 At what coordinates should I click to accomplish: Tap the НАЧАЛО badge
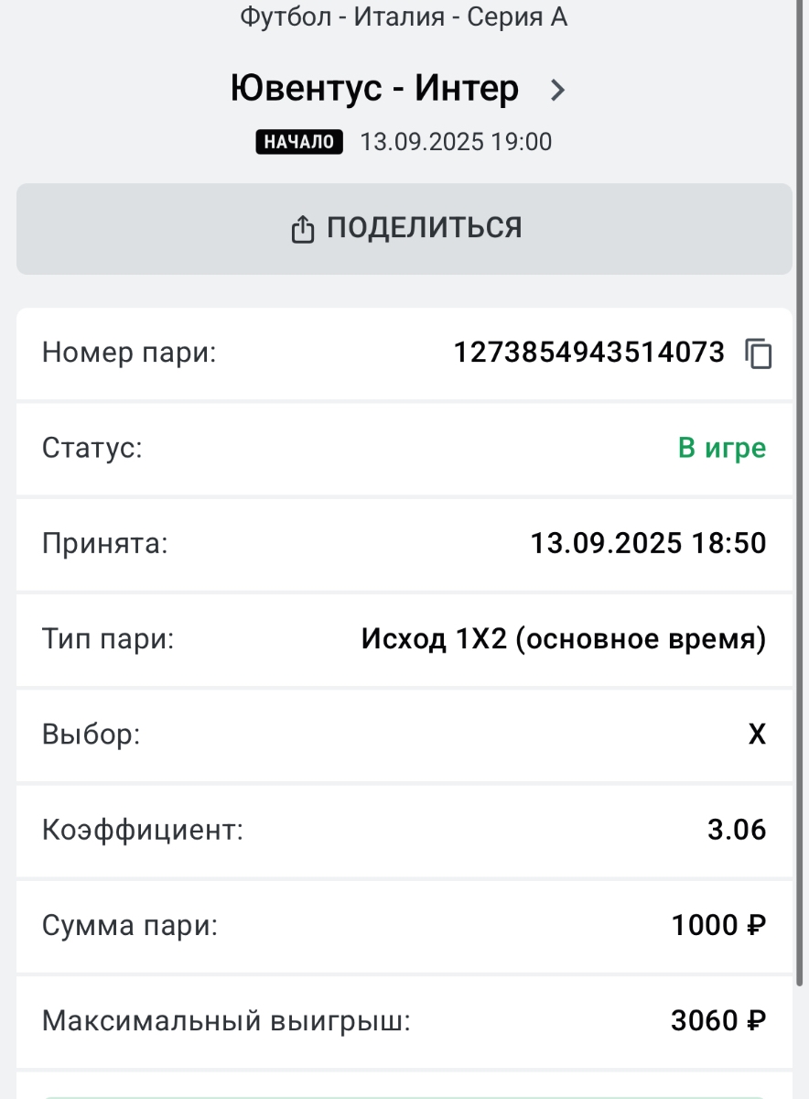pyautogui.click(x=299, y=142)
